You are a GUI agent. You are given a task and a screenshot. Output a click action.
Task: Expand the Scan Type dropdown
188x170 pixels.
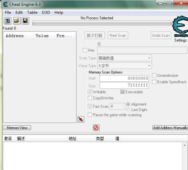click(124, 58)
